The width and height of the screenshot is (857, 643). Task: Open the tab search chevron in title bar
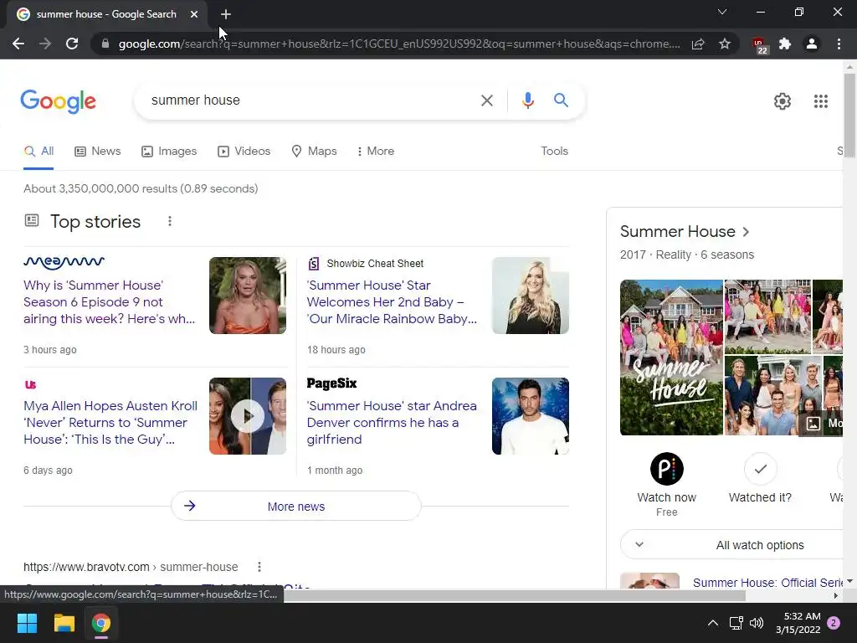[x=722, y=12]
